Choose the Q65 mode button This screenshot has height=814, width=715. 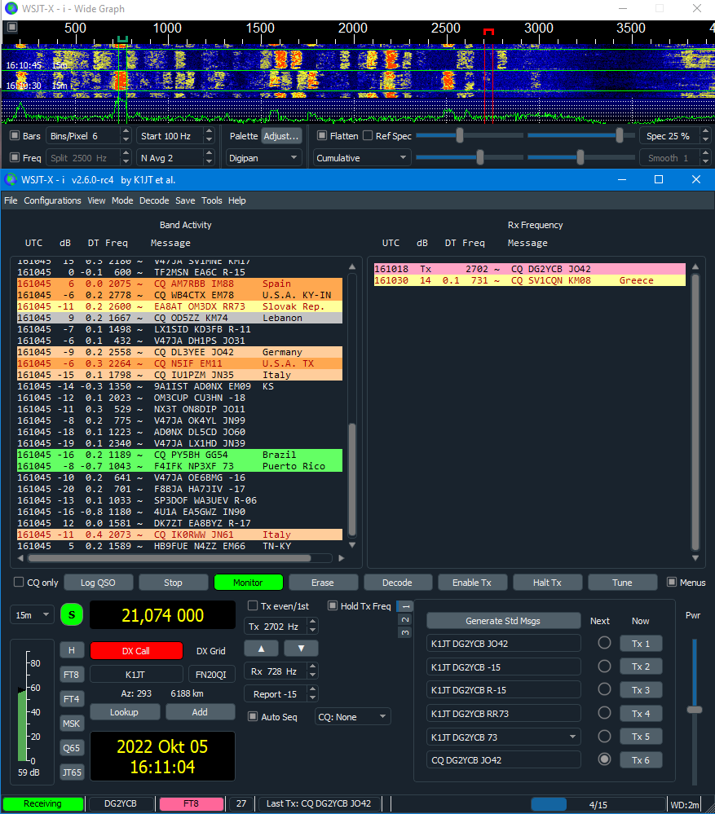point(72,748)
